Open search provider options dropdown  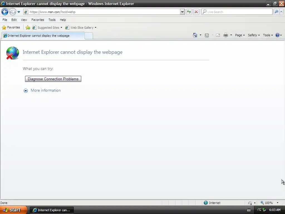click(281, 12)
